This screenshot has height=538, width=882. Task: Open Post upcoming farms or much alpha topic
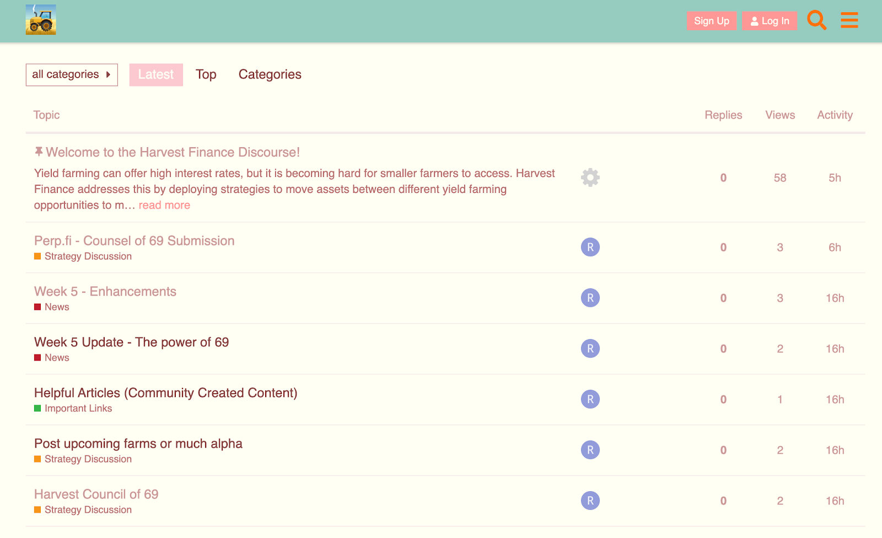pyautogui.click(x=138, y=444)
